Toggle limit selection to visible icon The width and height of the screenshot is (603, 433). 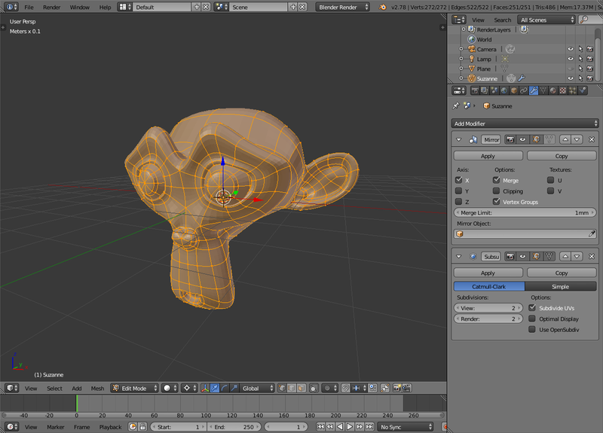point(314,388)
